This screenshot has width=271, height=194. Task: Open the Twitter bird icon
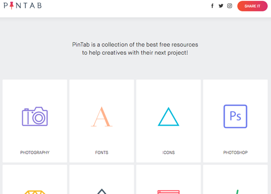pyautogui.click(x=221, y=6)
